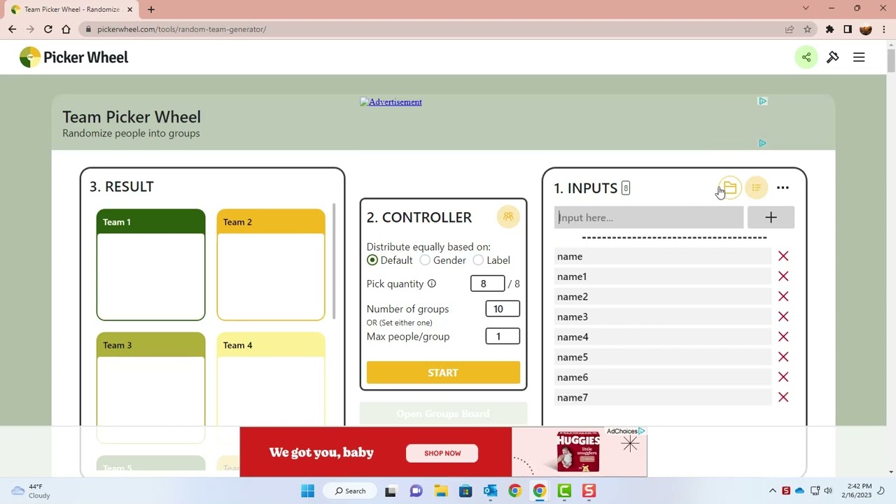The image size is (896, 504).
Task: Click the controller group settings icon
Action: [x=508, y=217]
